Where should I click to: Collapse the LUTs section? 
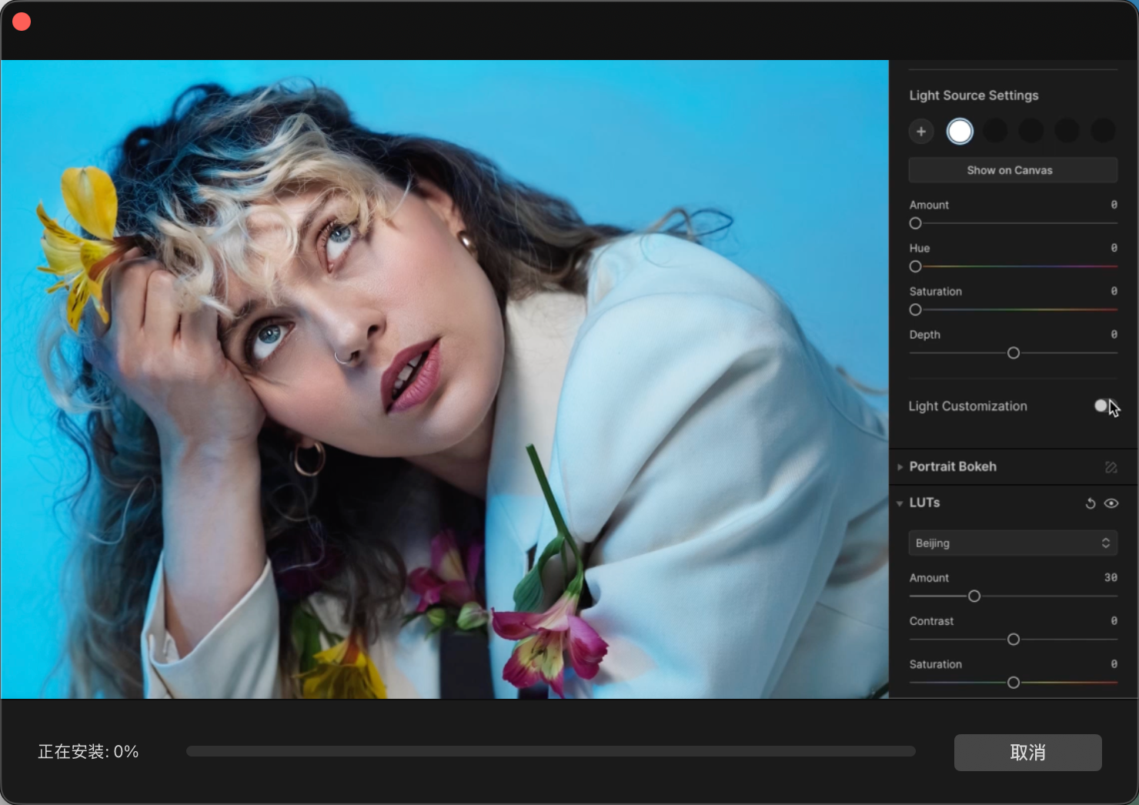tap(900, 503)
